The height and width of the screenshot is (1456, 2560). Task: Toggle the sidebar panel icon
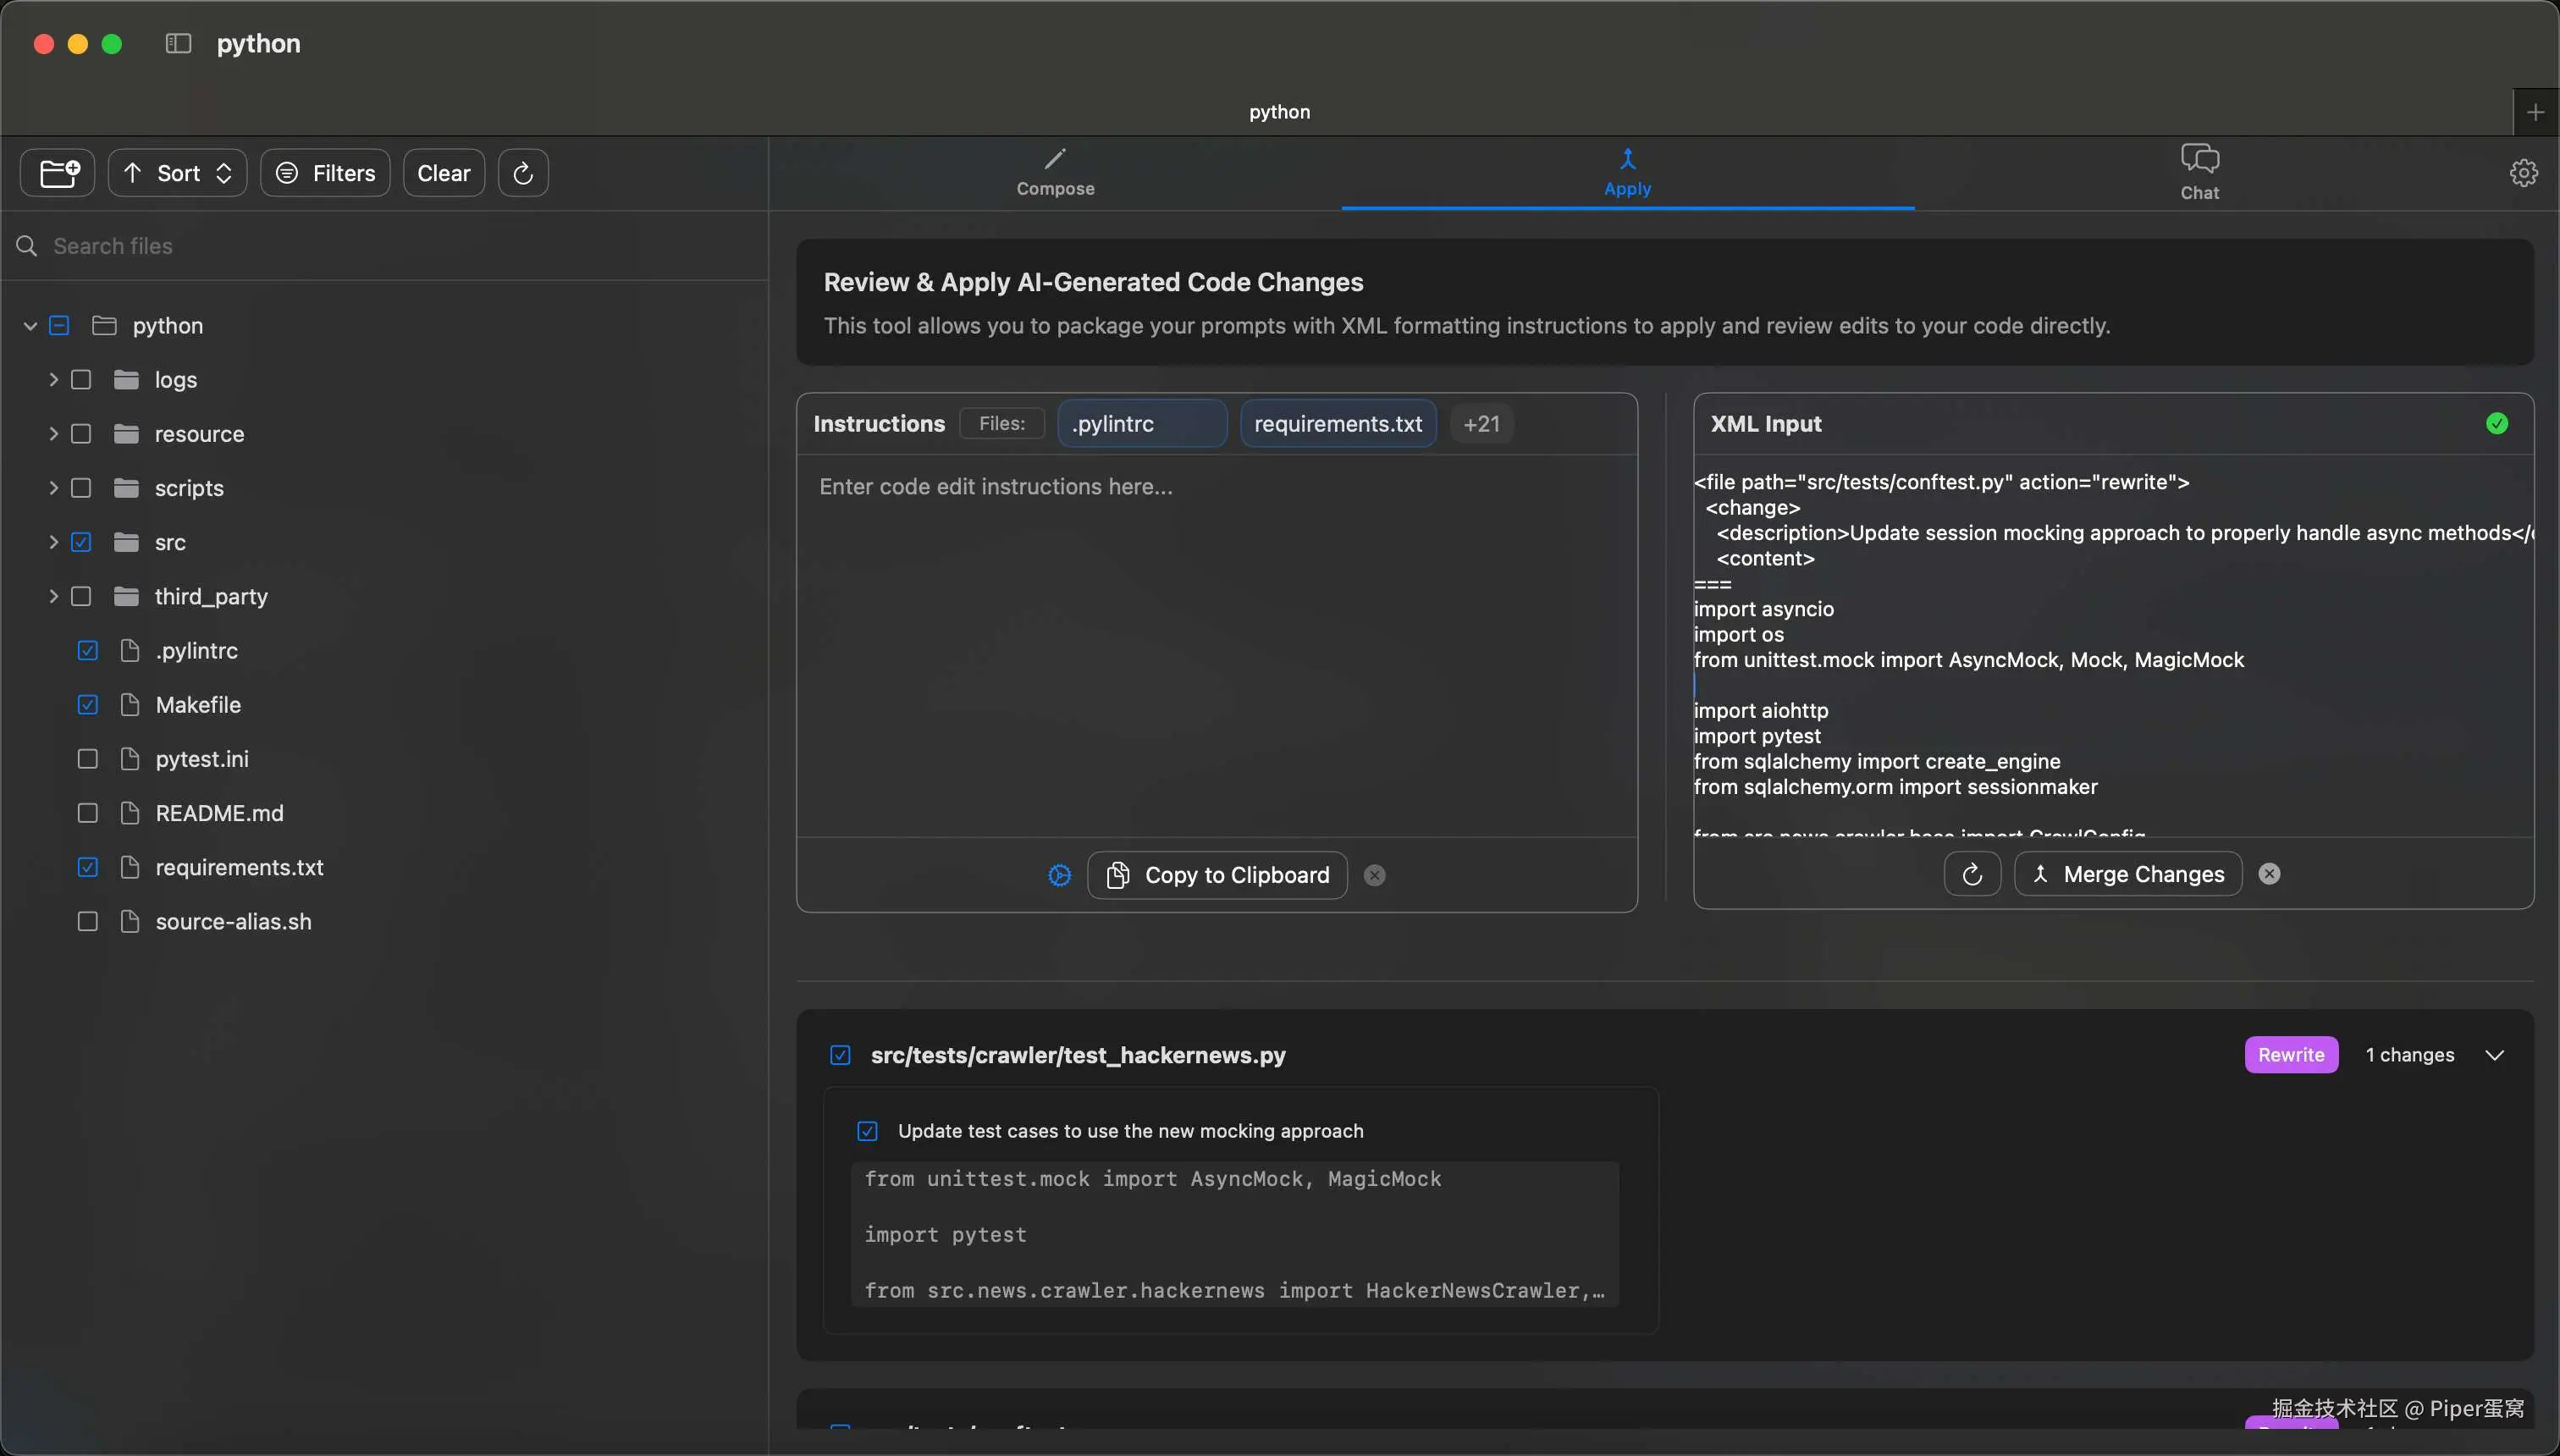point(178,43)
